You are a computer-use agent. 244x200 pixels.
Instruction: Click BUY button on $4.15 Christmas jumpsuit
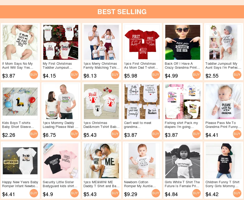[75, 75]
